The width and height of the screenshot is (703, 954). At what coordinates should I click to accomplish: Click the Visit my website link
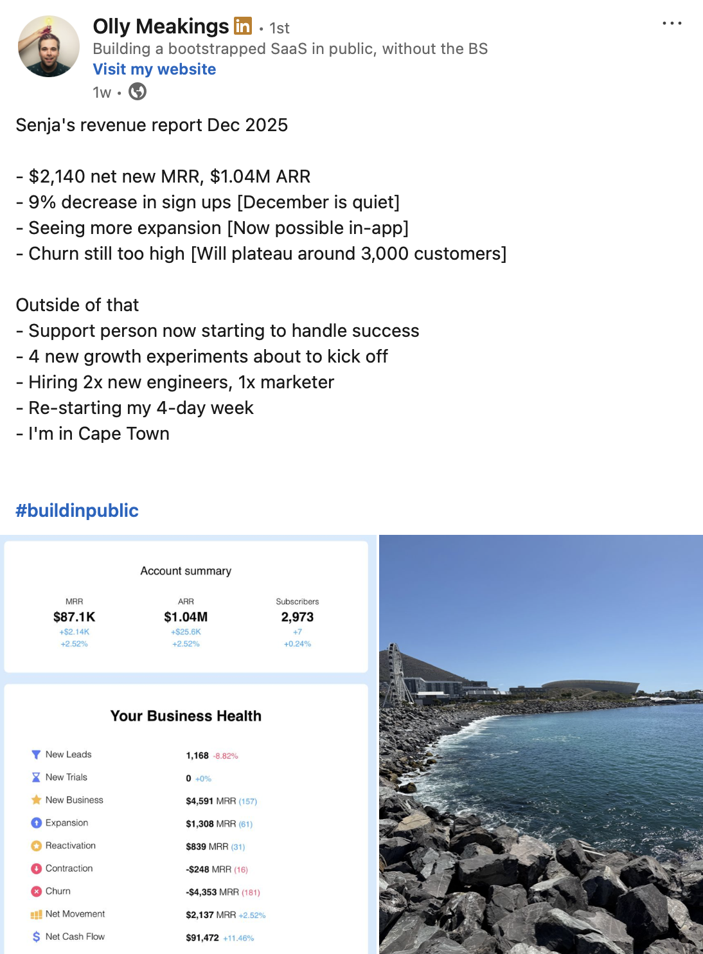point(154,69)
